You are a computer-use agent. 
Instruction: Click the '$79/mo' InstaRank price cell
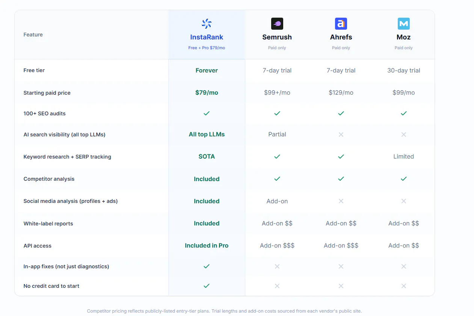207,92
